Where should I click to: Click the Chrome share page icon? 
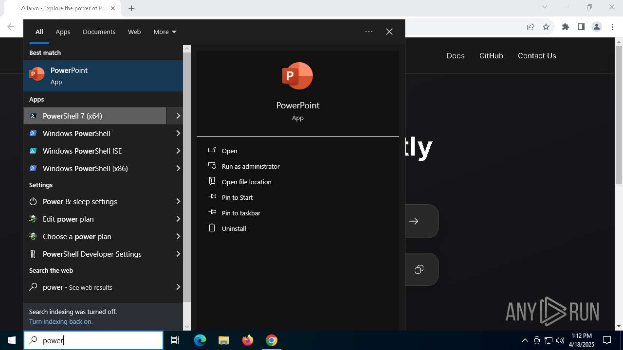[531, 27]
